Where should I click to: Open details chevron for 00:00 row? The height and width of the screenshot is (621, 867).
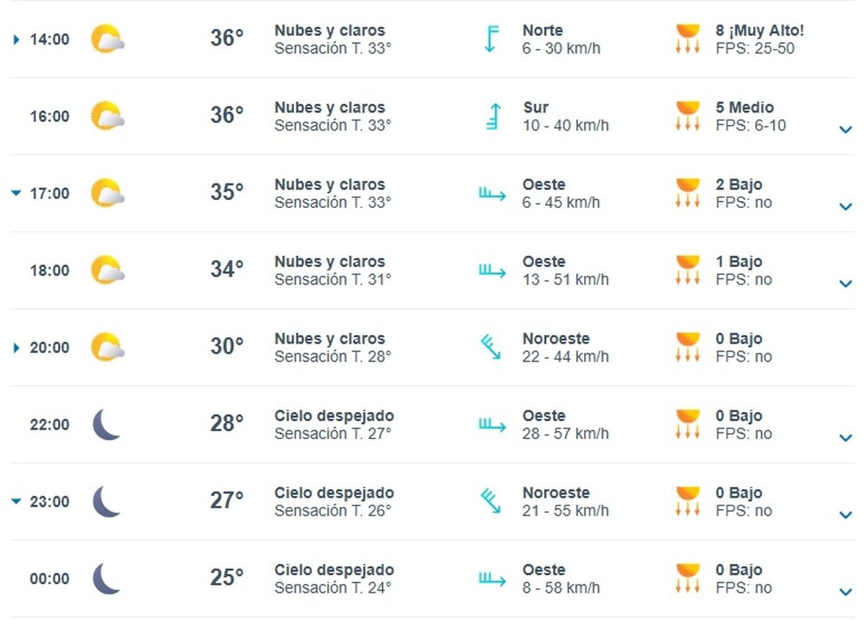point(845,592)
